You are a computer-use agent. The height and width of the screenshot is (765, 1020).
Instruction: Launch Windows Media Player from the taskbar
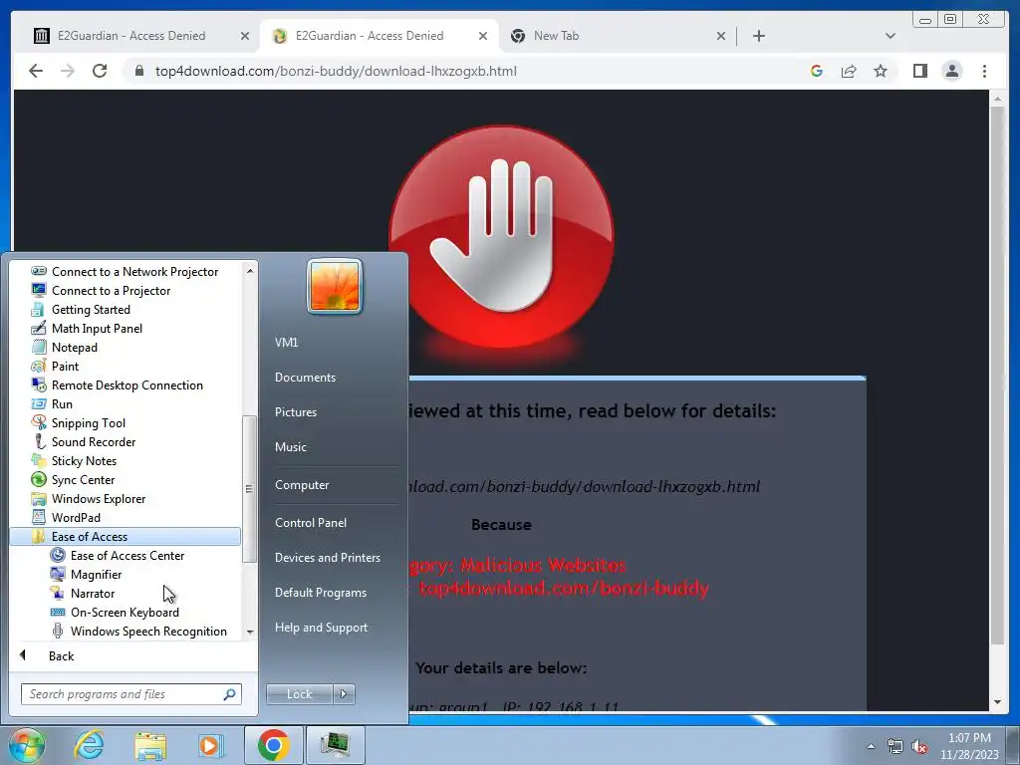210,745
